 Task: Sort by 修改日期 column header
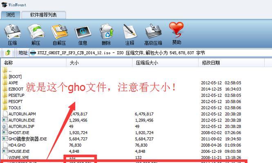pos(232,63)
